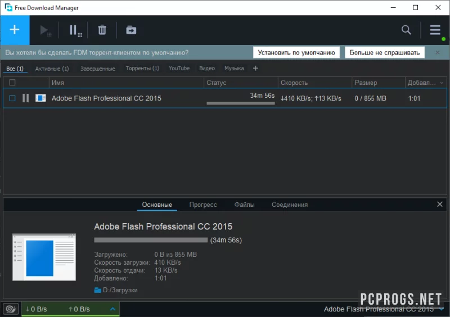This screenshot has width=450, height=317.
Task: Open the Соединения details tab
Action: [290, 205]
